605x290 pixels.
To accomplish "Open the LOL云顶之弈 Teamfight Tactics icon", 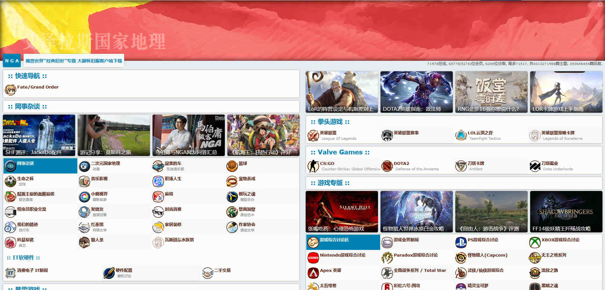I will tap(461, 136).
